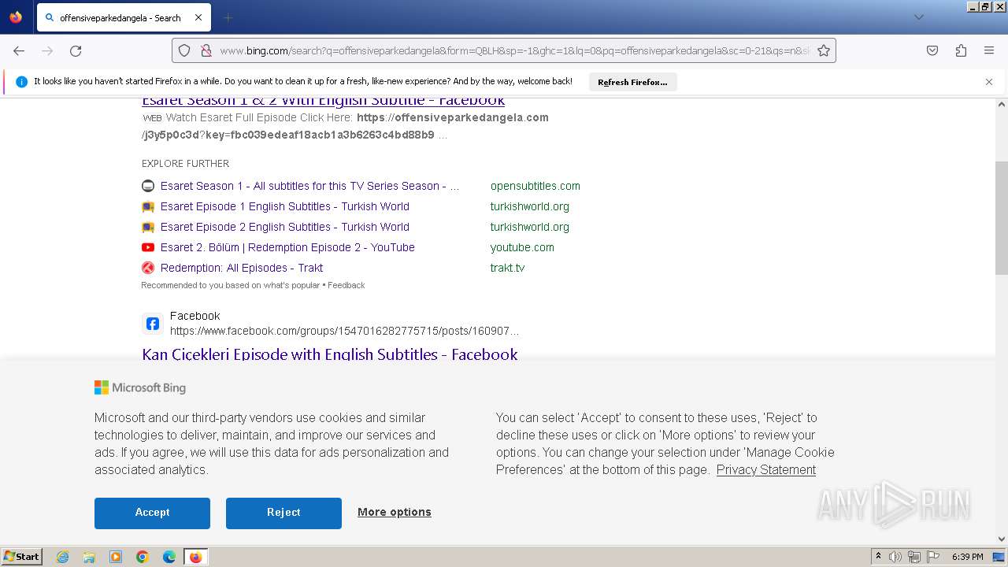1008x567 pixels.
Task: Open Esaret Episode 2 English Subtitles link
Action: pyautogui.click(x=285, y=227)
